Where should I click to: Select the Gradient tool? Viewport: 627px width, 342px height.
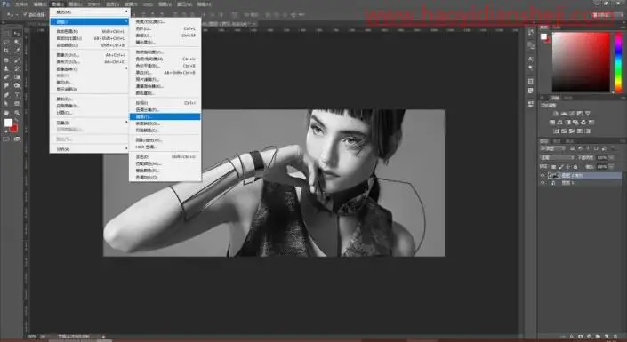[x=17, y=76]
